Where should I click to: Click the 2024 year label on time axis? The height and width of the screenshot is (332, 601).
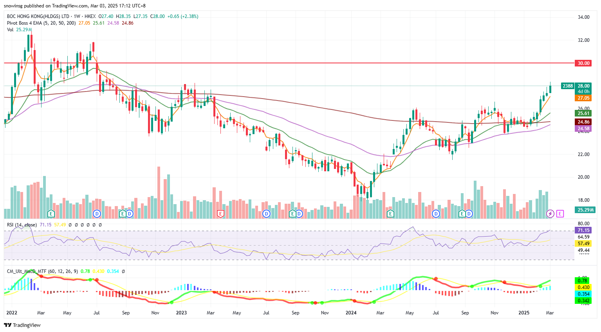coord(351,313)
